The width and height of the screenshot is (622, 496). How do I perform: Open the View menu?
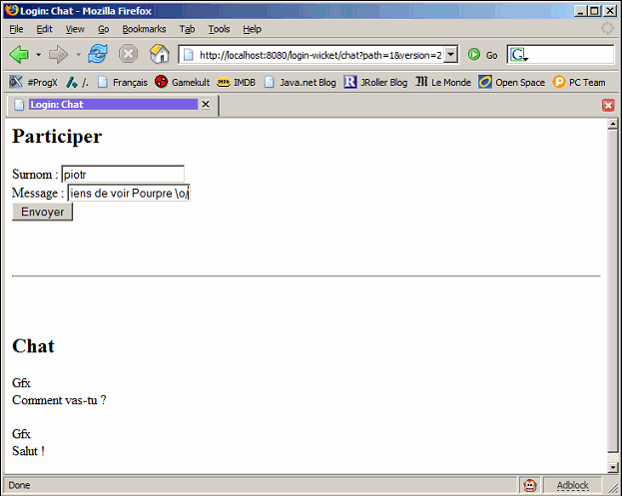click(x=75, y=29)
